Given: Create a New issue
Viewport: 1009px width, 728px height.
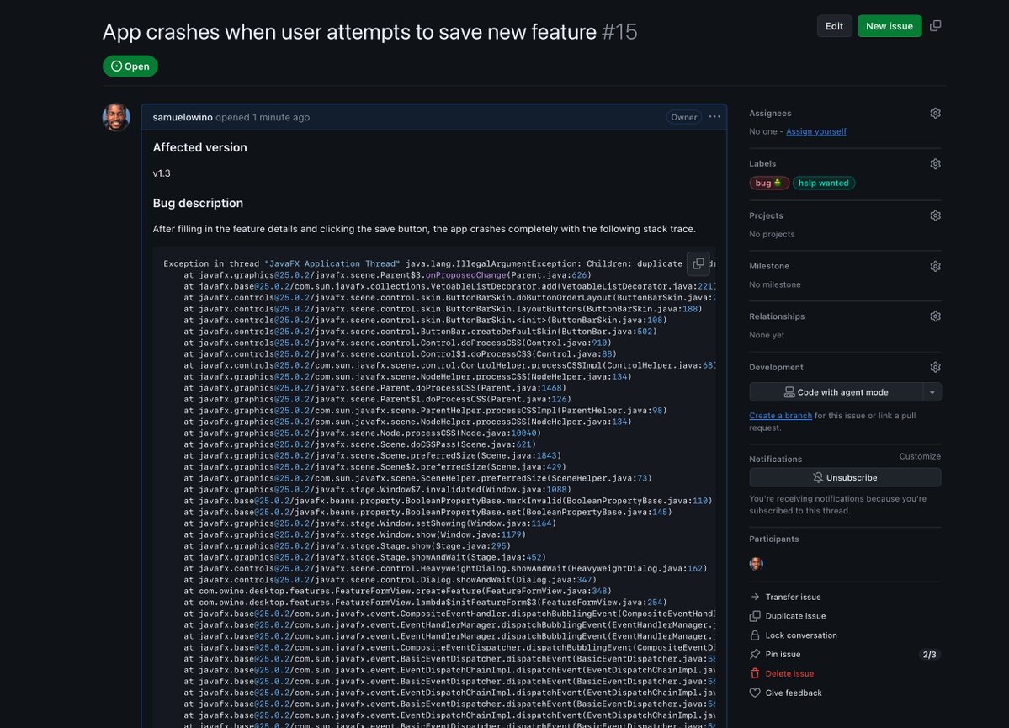Looking at the screenshot, I should tap(889, 26).
